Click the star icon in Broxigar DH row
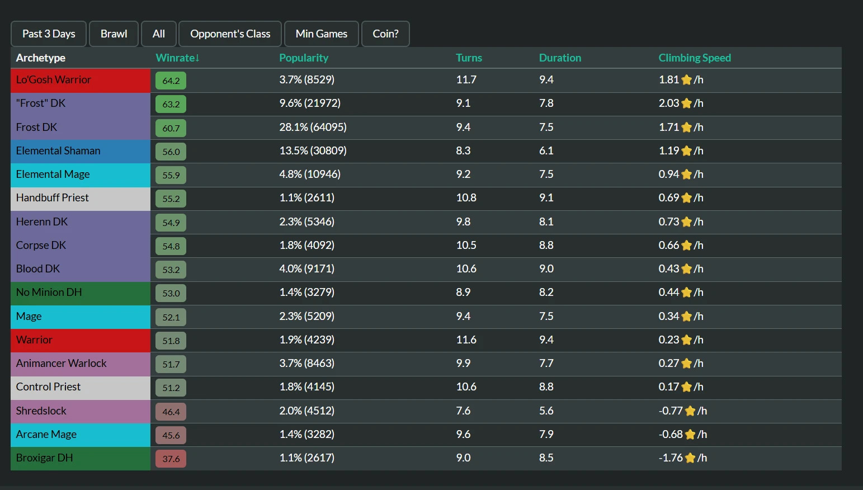This screenshot has width=863, height=490. pos(690,458)
